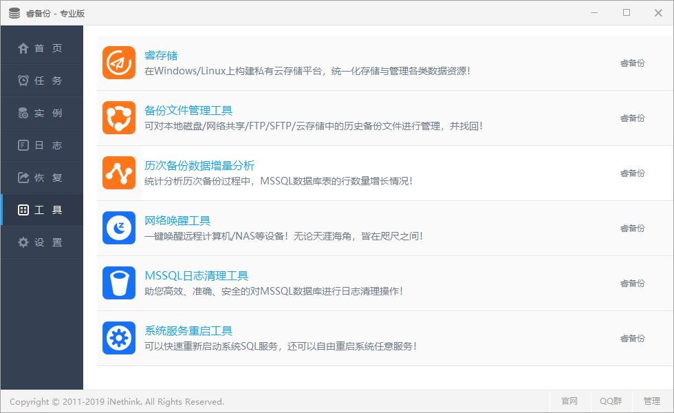Click the log document icon beside 日志
The width and height of the screenshot is (674, 413).
tap(23, 145)
